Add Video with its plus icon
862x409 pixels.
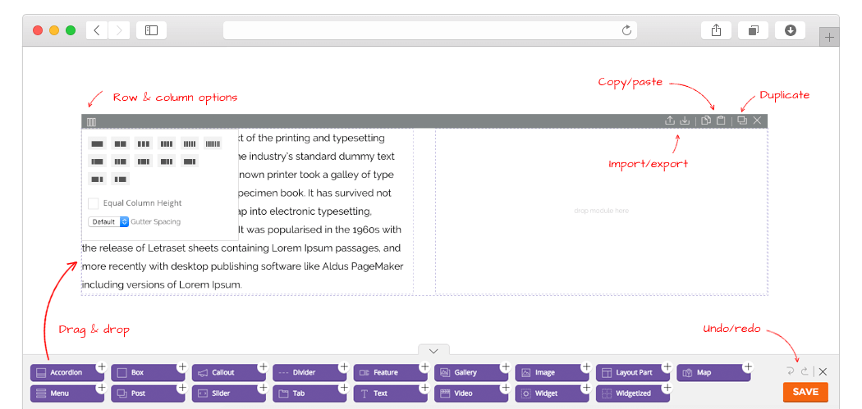point(505,388)
